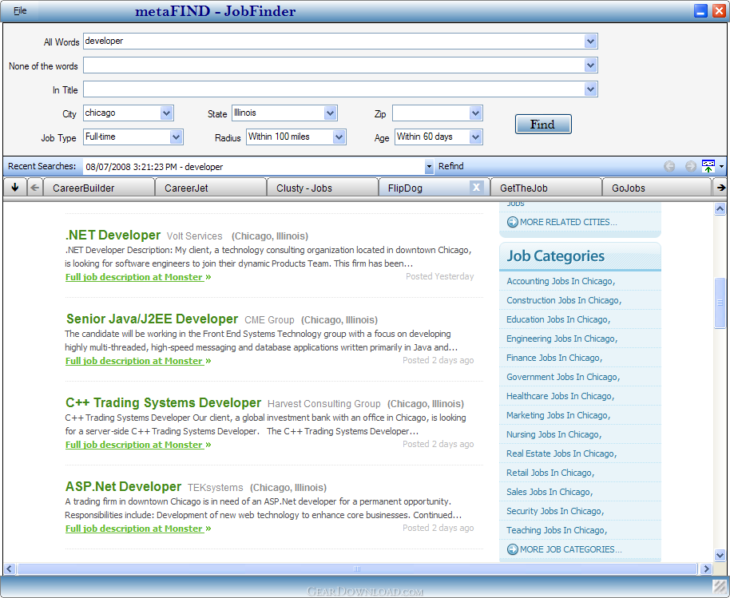Viewport: 730px width, 598px height.
Task: Click the right arrow to scroll tabs forward
Action: coord(720,188)
